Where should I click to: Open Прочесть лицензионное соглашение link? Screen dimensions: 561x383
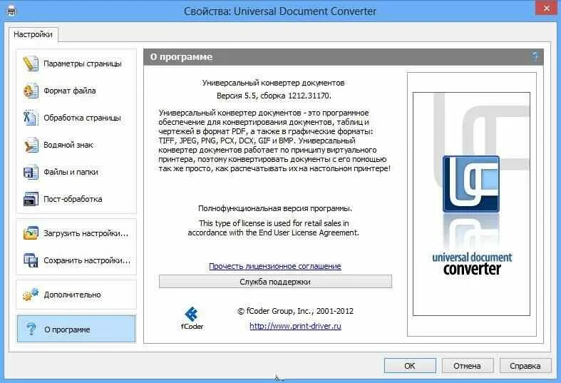(x=275, y=266)
